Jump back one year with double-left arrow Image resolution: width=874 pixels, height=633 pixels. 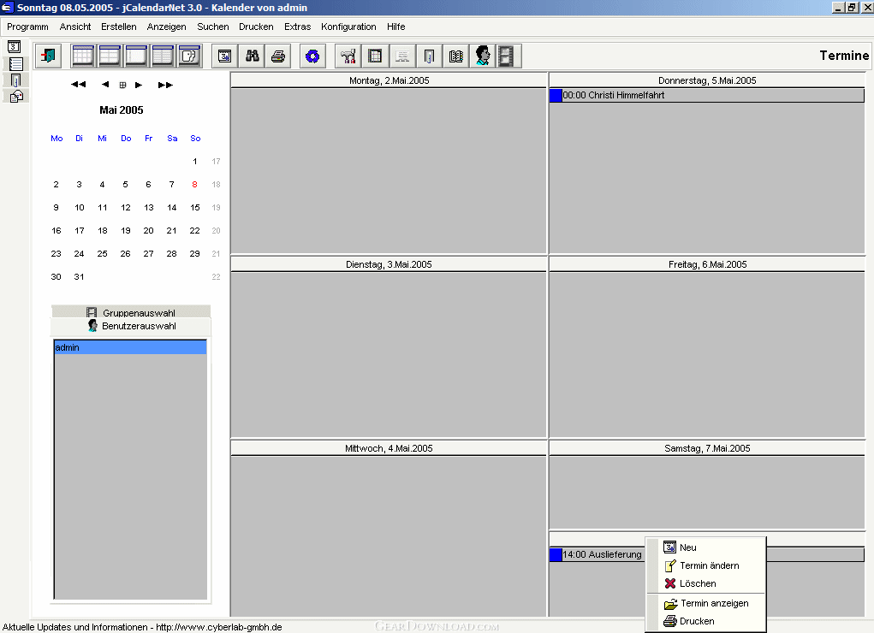point(78,85)
